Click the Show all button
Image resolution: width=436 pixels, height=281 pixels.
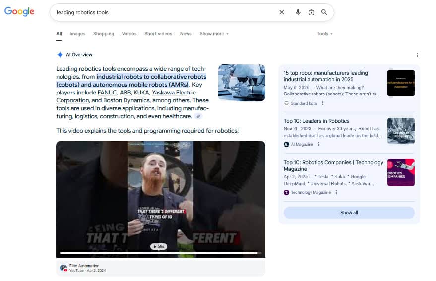(349, 213)
